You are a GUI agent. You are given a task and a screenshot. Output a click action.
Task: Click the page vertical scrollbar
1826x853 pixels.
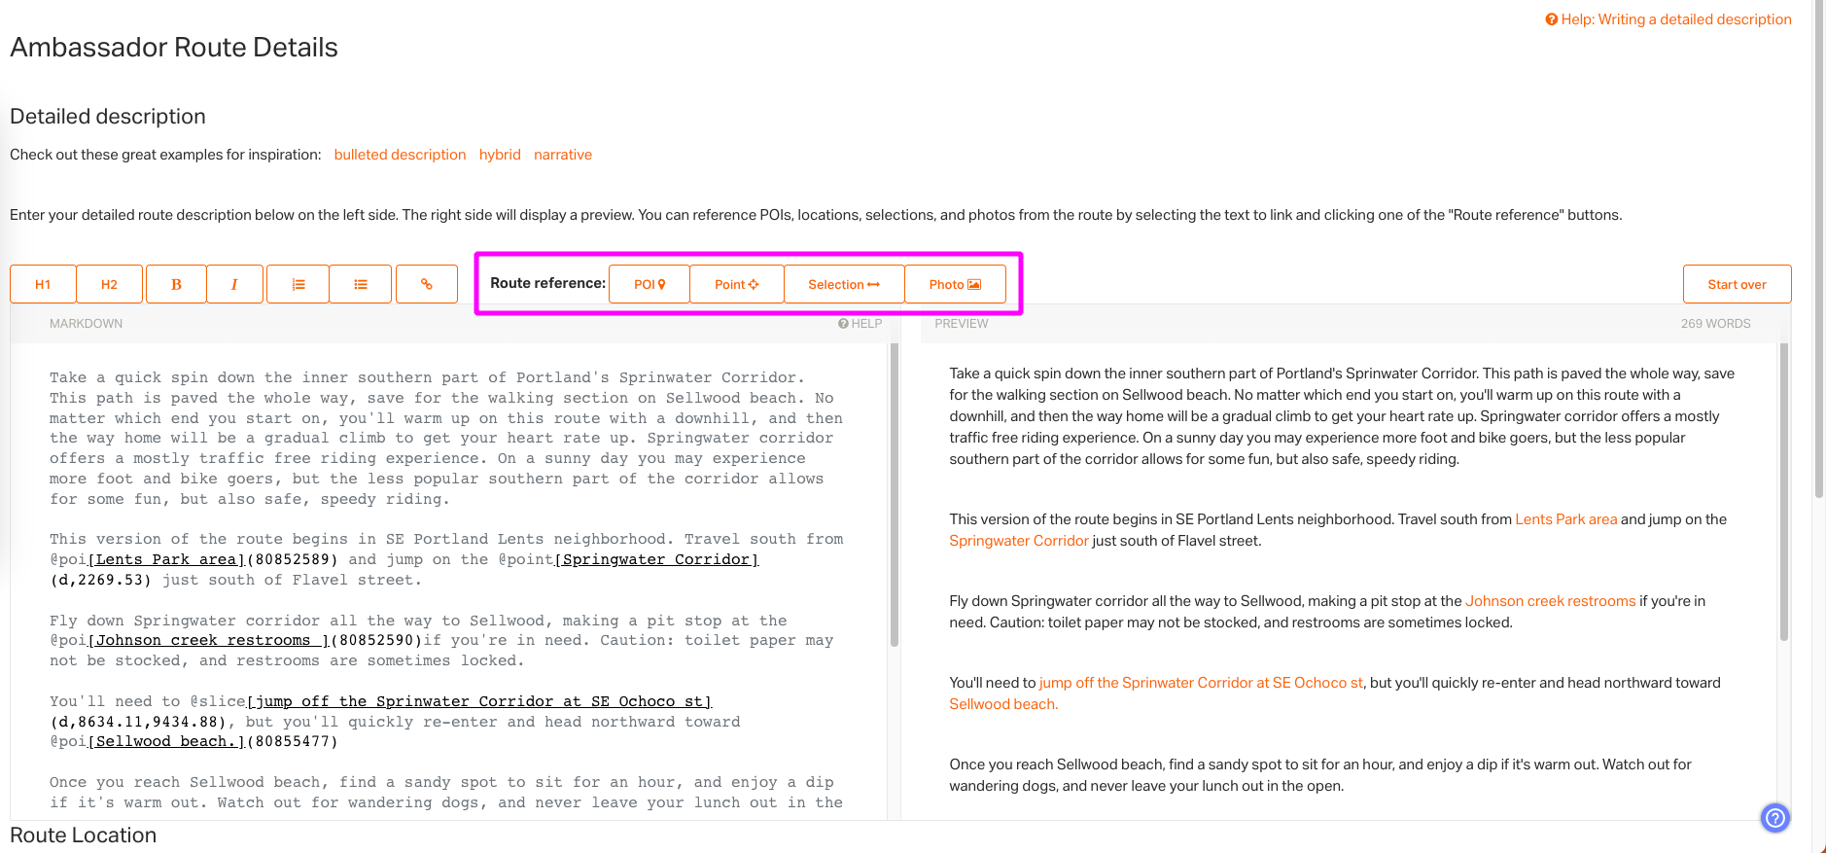(1819, 249)
